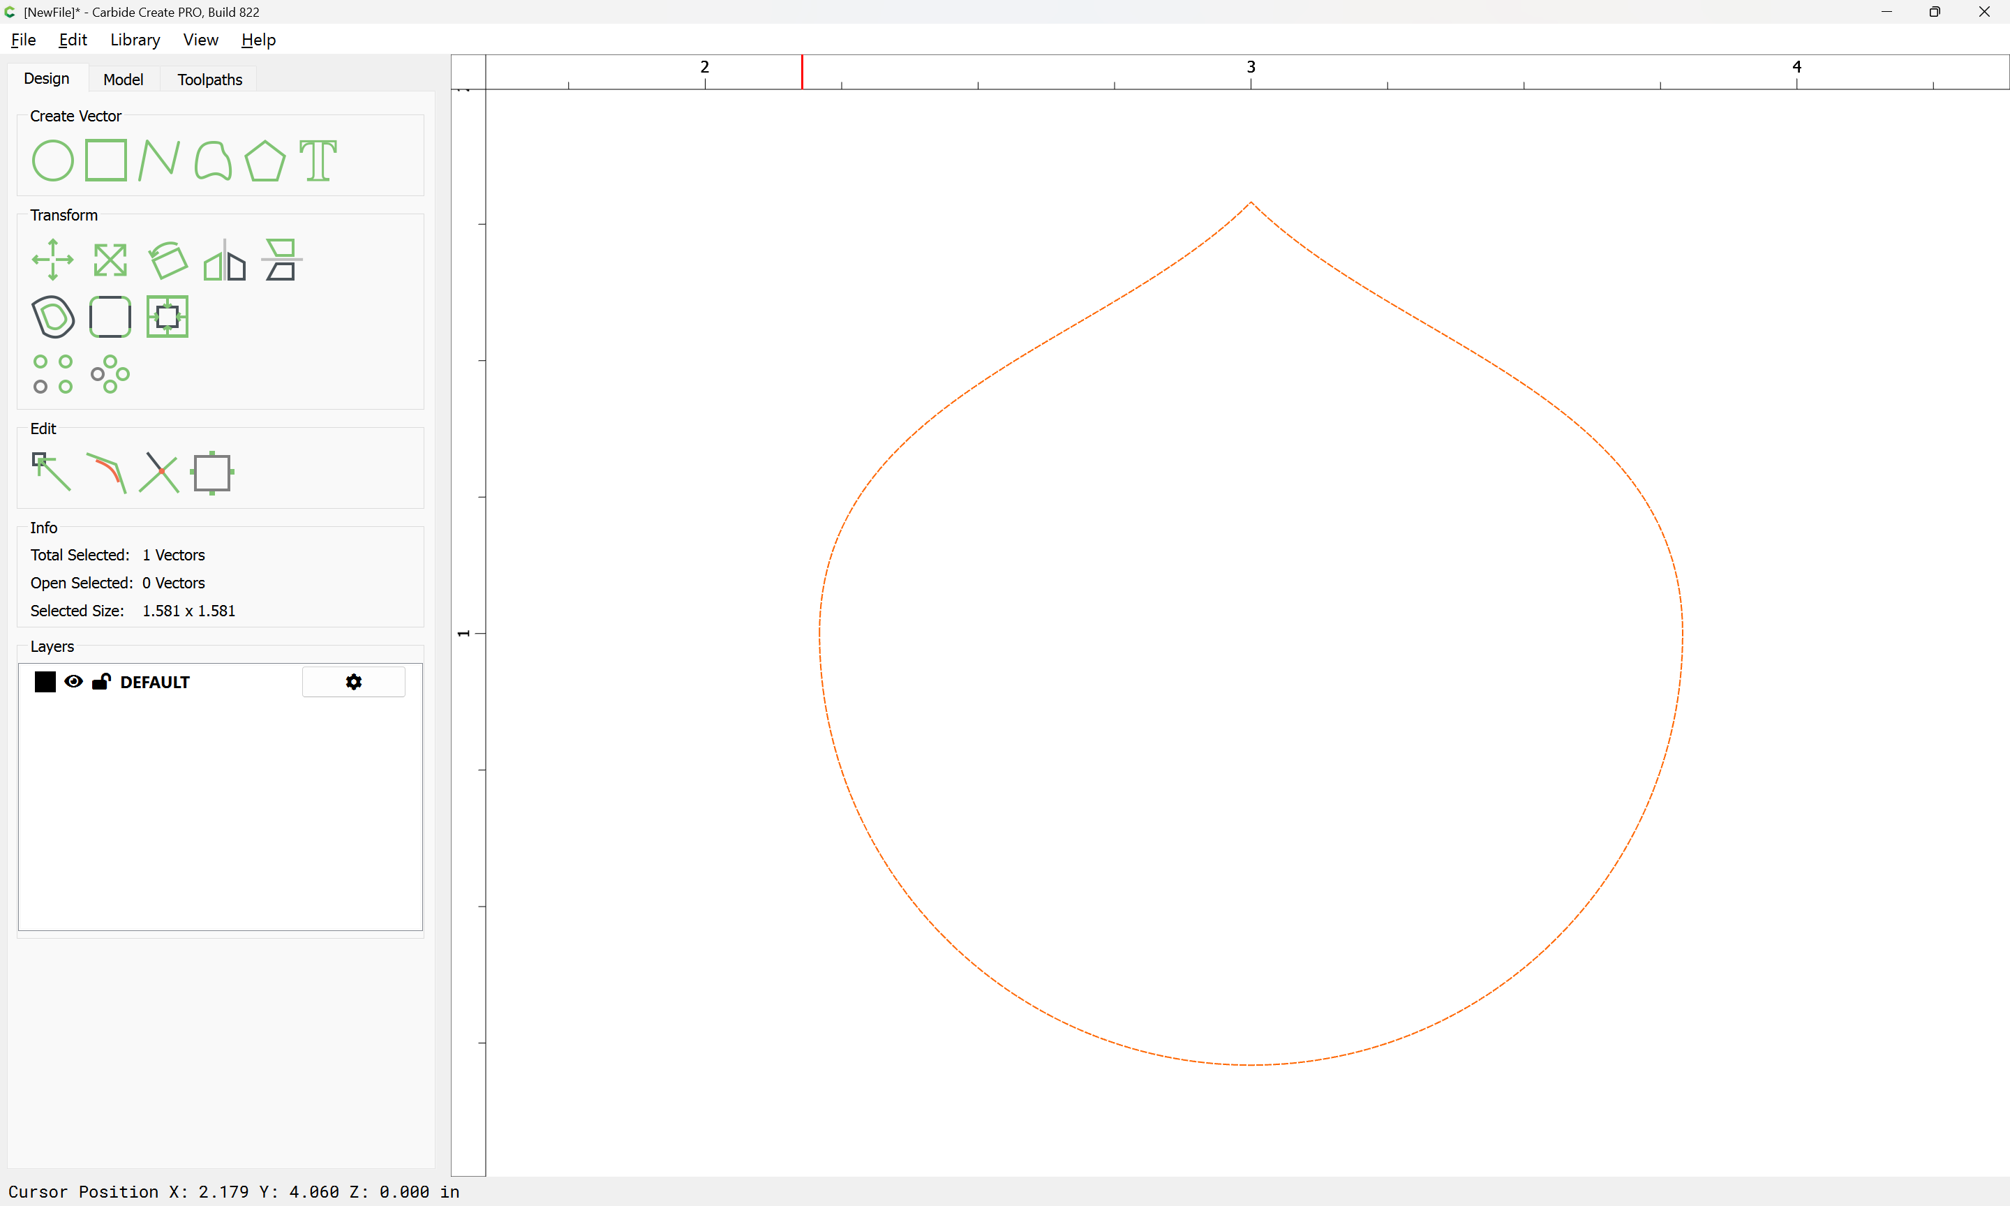Open the Mirror/Flip tool
The width and height of the screenshot is (2010, 1206).
[x=224, y=260]
